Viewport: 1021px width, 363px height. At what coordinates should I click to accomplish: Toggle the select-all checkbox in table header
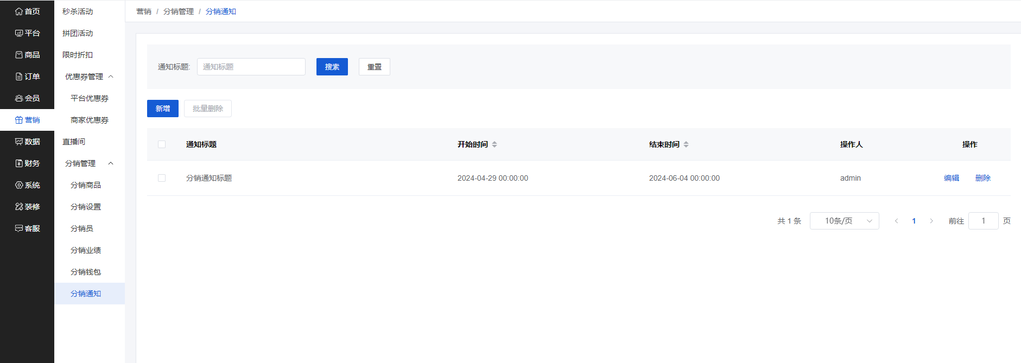pyautogui.click(x=162, y=144)
